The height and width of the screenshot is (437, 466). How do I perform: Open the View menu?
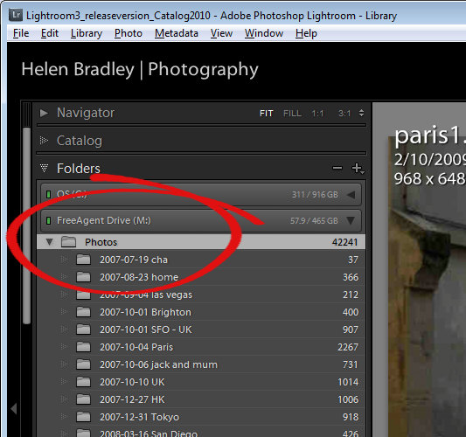point(221,33)
